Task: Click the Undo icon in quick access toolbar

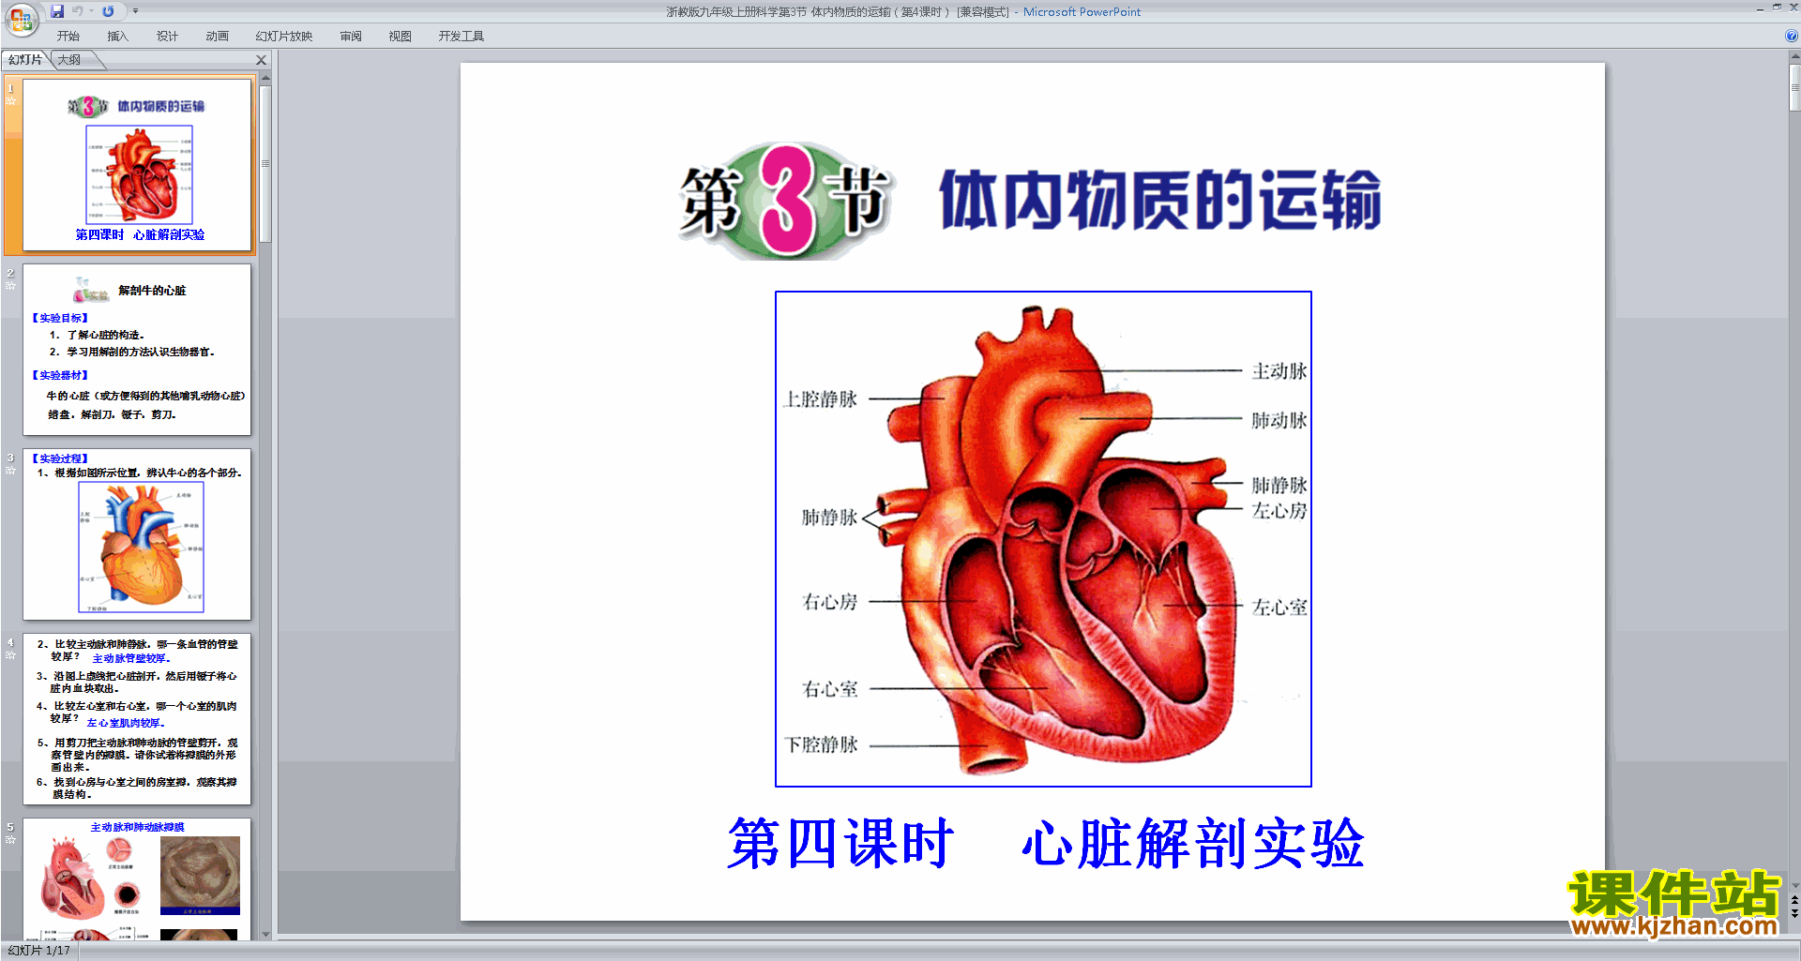Action: (78, 11)
